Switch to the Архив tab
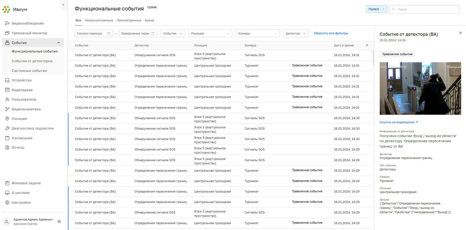Screen dimensions: 466x230 (x=149, y=20)
